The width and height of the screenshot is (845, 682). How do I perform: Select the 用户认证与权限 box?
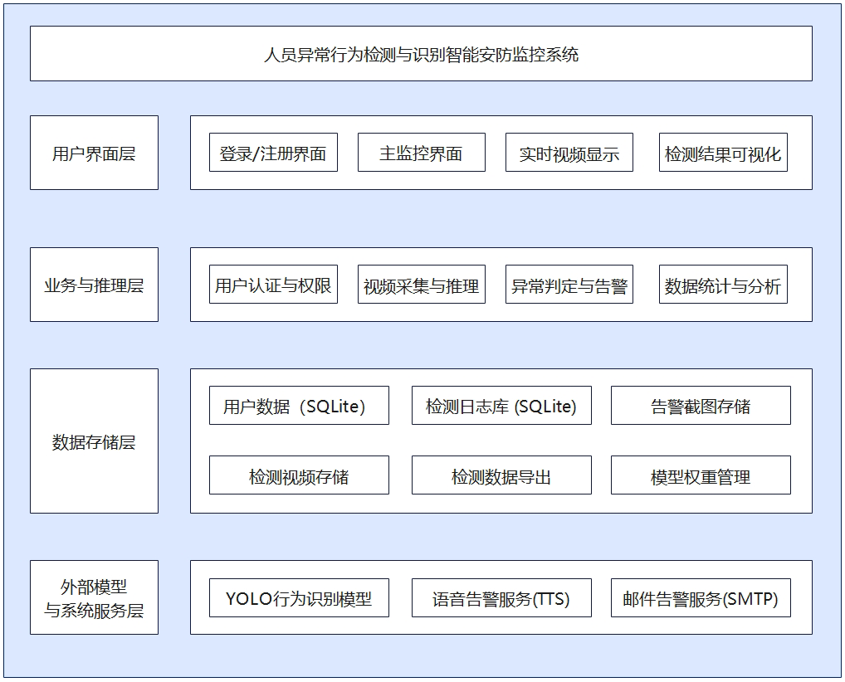click(x=273, y=285)
